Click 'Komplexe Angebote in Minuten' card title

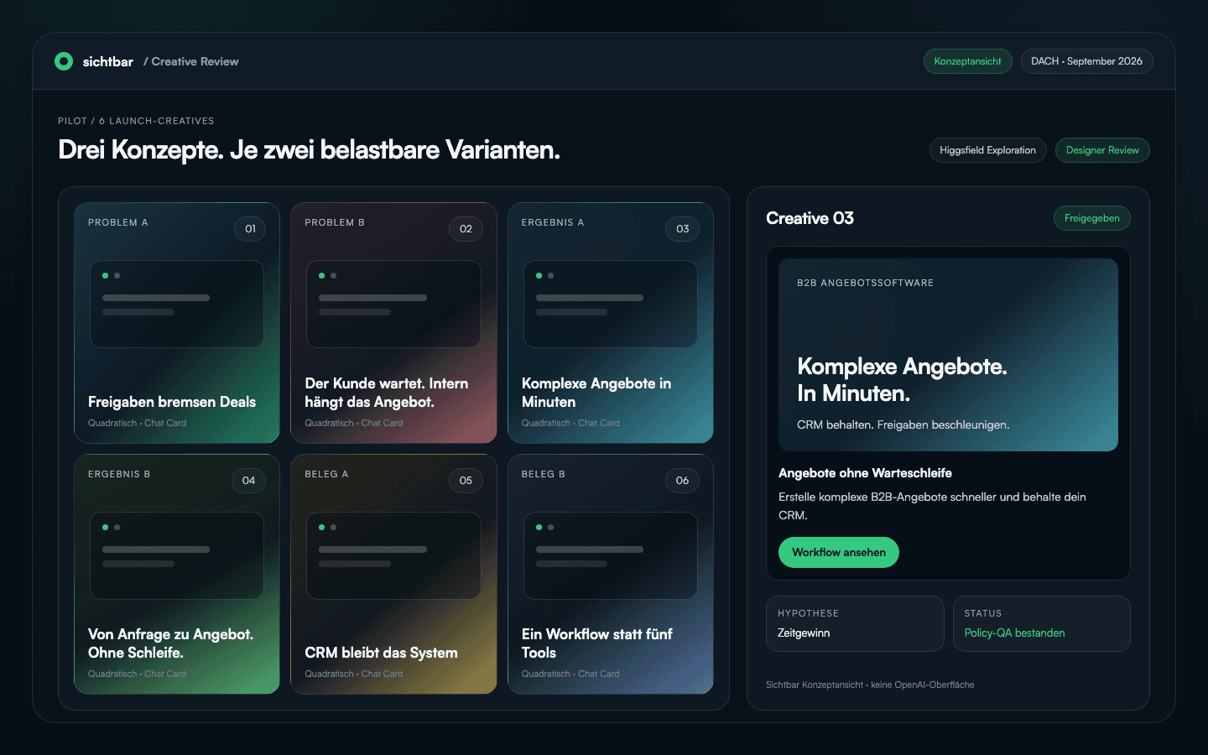[x=596, y=393]
